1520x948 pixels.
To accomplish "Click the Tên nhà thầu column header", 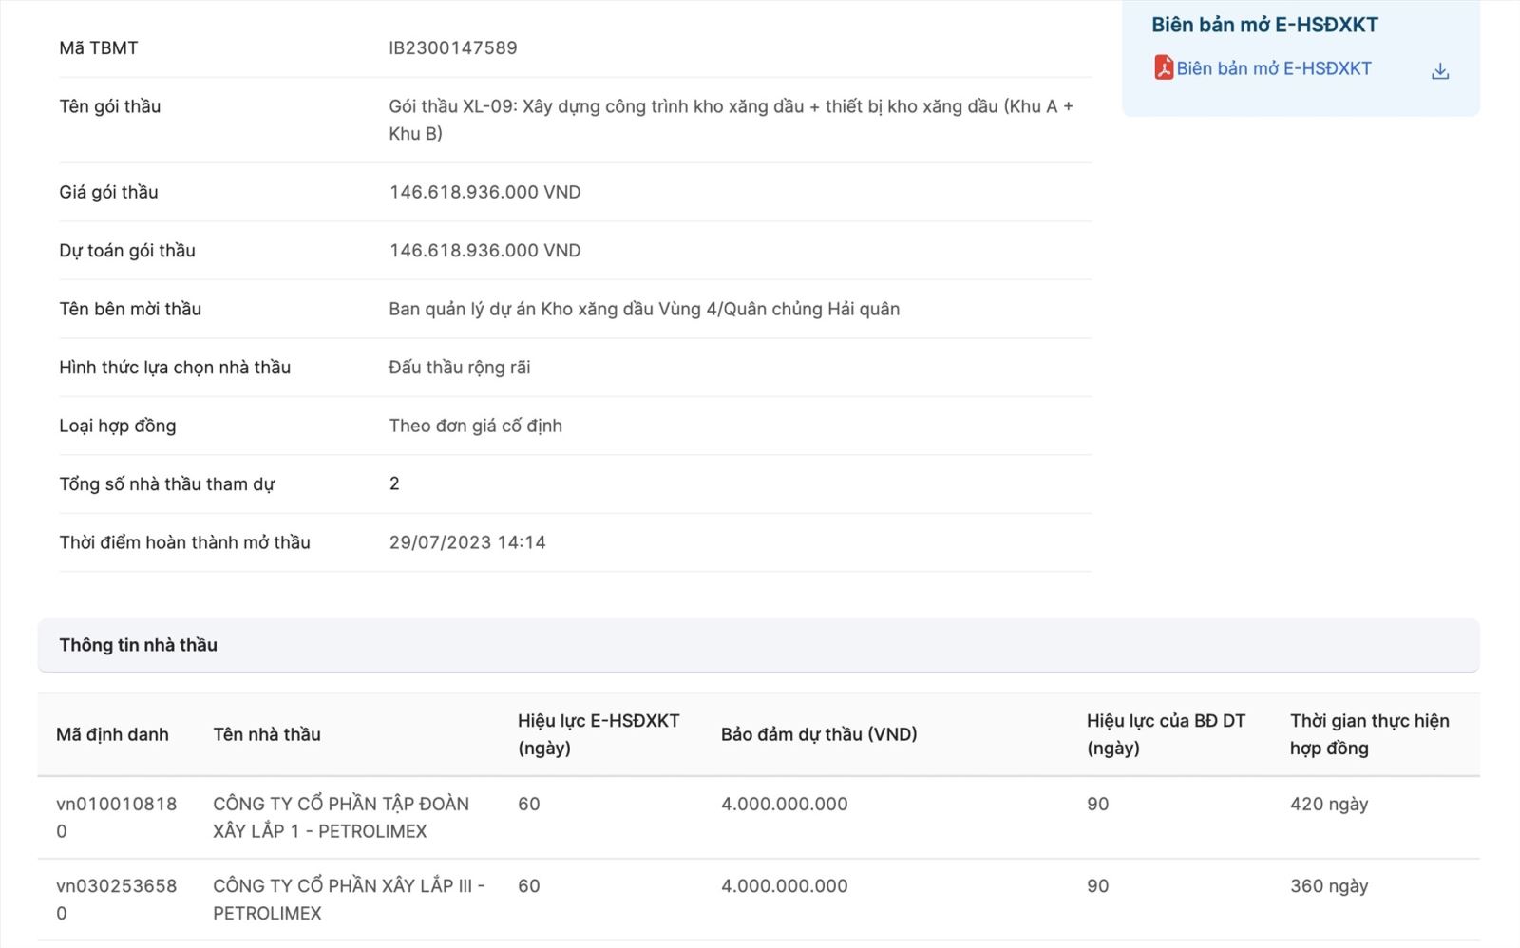I will click(267, 734).
